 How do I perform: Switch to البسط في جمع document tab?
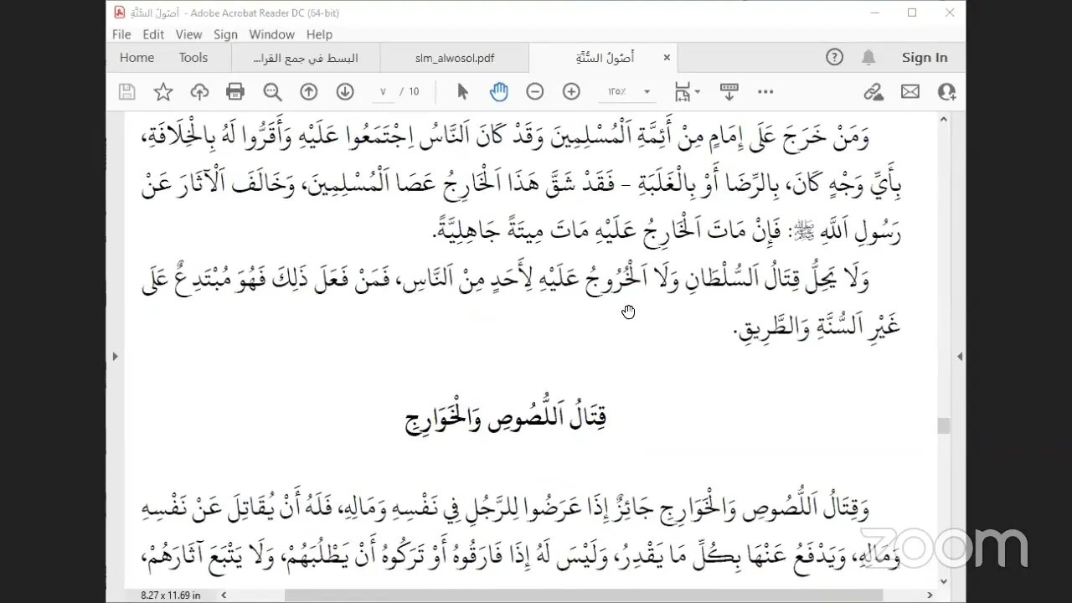coord(306,58)
